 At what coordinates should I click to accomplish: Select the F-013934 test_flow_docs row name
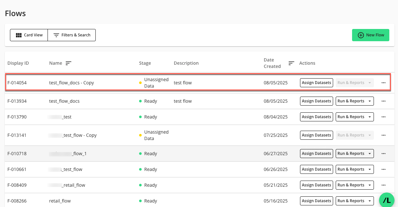[64, 101]
